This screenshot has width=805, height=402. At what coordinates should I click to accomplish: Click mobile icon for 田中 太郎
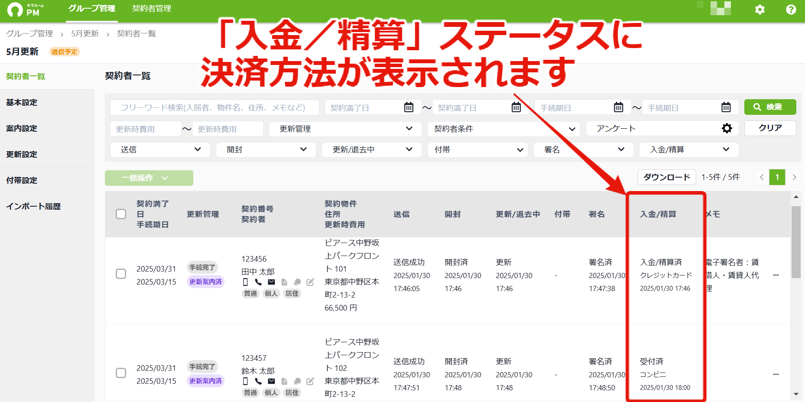tap(245, 282)
